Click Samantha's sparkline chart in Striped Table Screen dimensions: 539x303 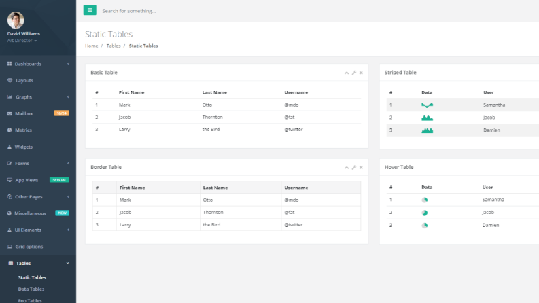(428, 105)
